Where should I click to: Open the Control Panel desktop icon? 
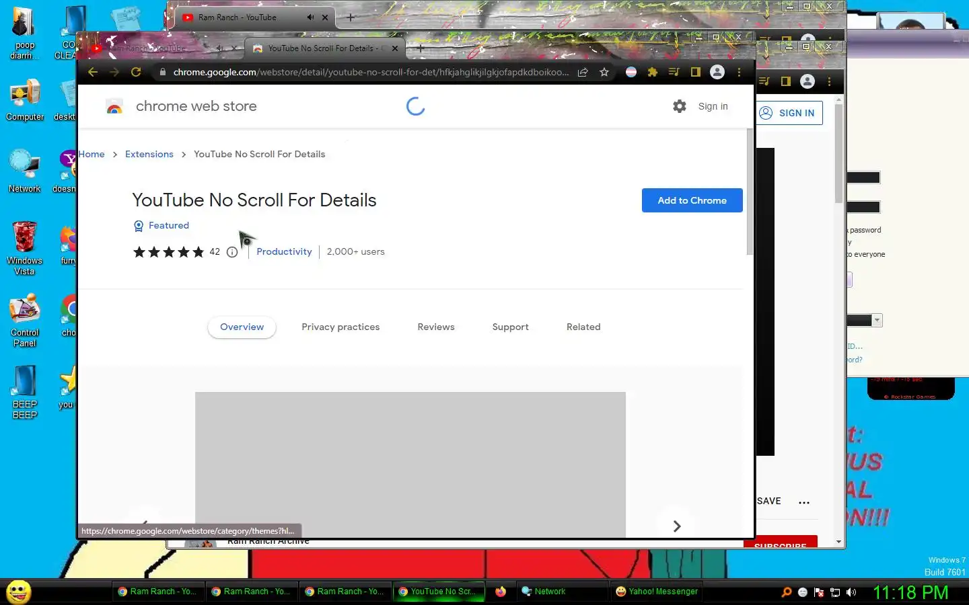click(x=25, y=320)
